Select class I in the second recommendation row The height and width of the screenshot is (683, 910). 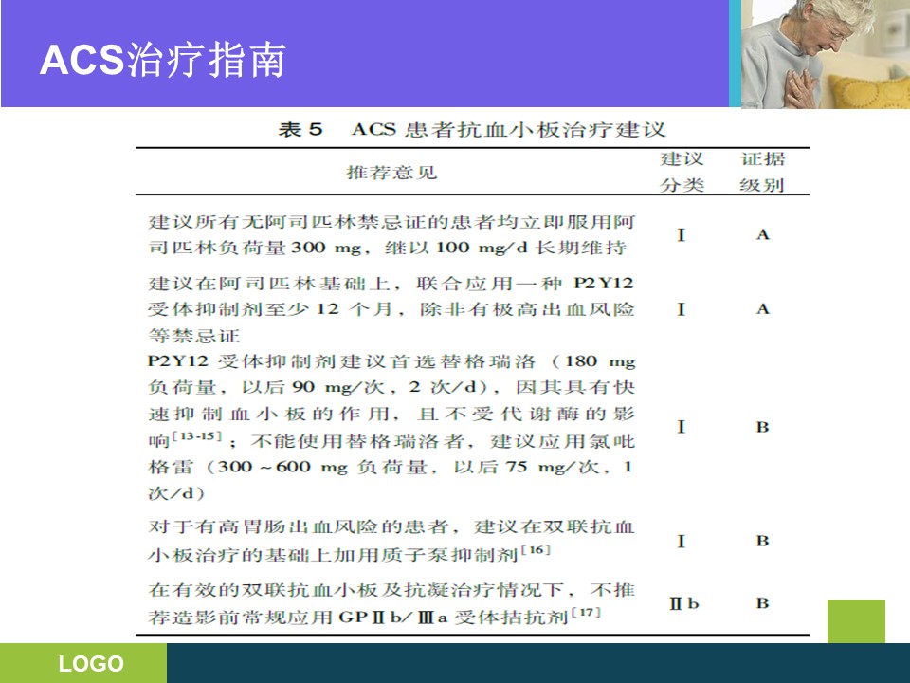pos(682,309)
